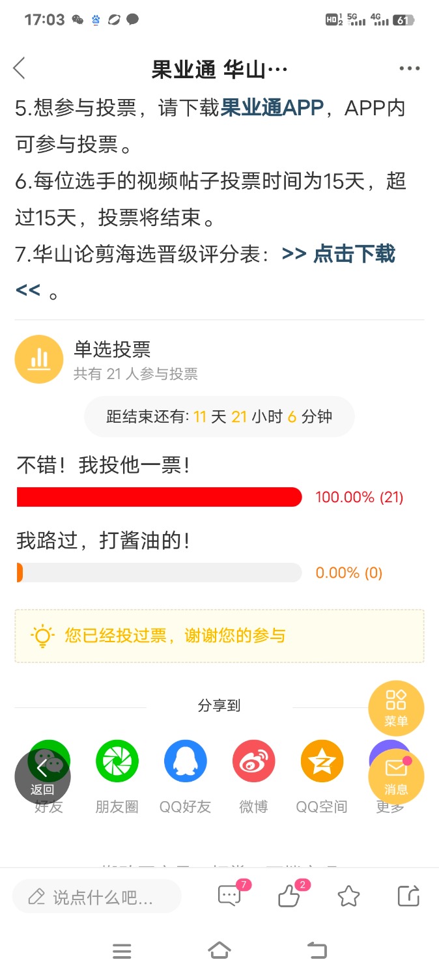Favorite the post with star icon
Image resolution: width=439 pixels, height=977 pixels.
pos(349,897)
